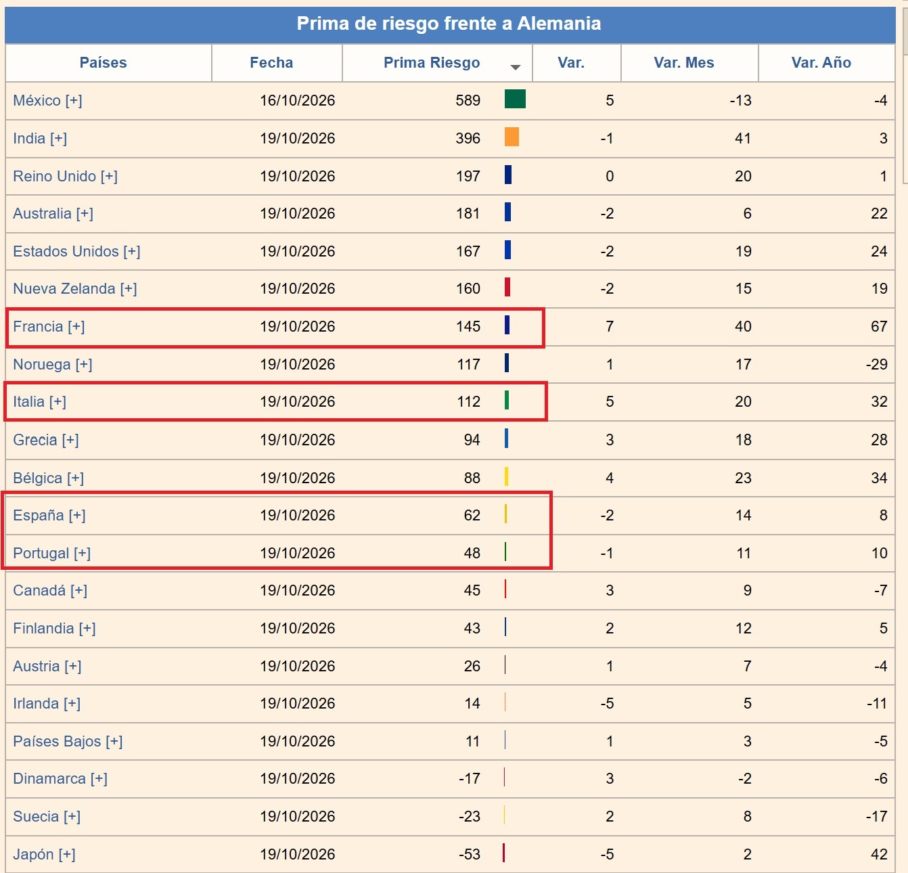908x873 pixels.
Task: Open the Canadá [+] link
Action: [x=50, y=591]
